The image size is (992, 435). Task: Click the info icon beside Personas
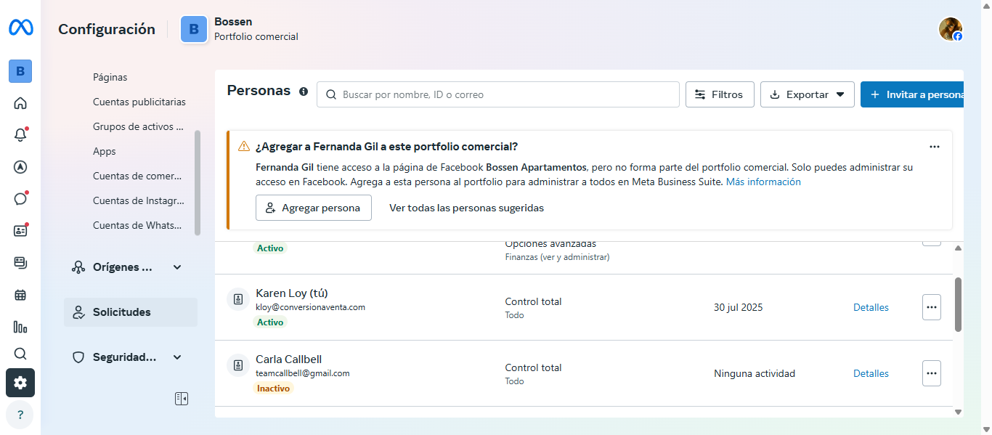pyautogui.click(x=304, y=92)
